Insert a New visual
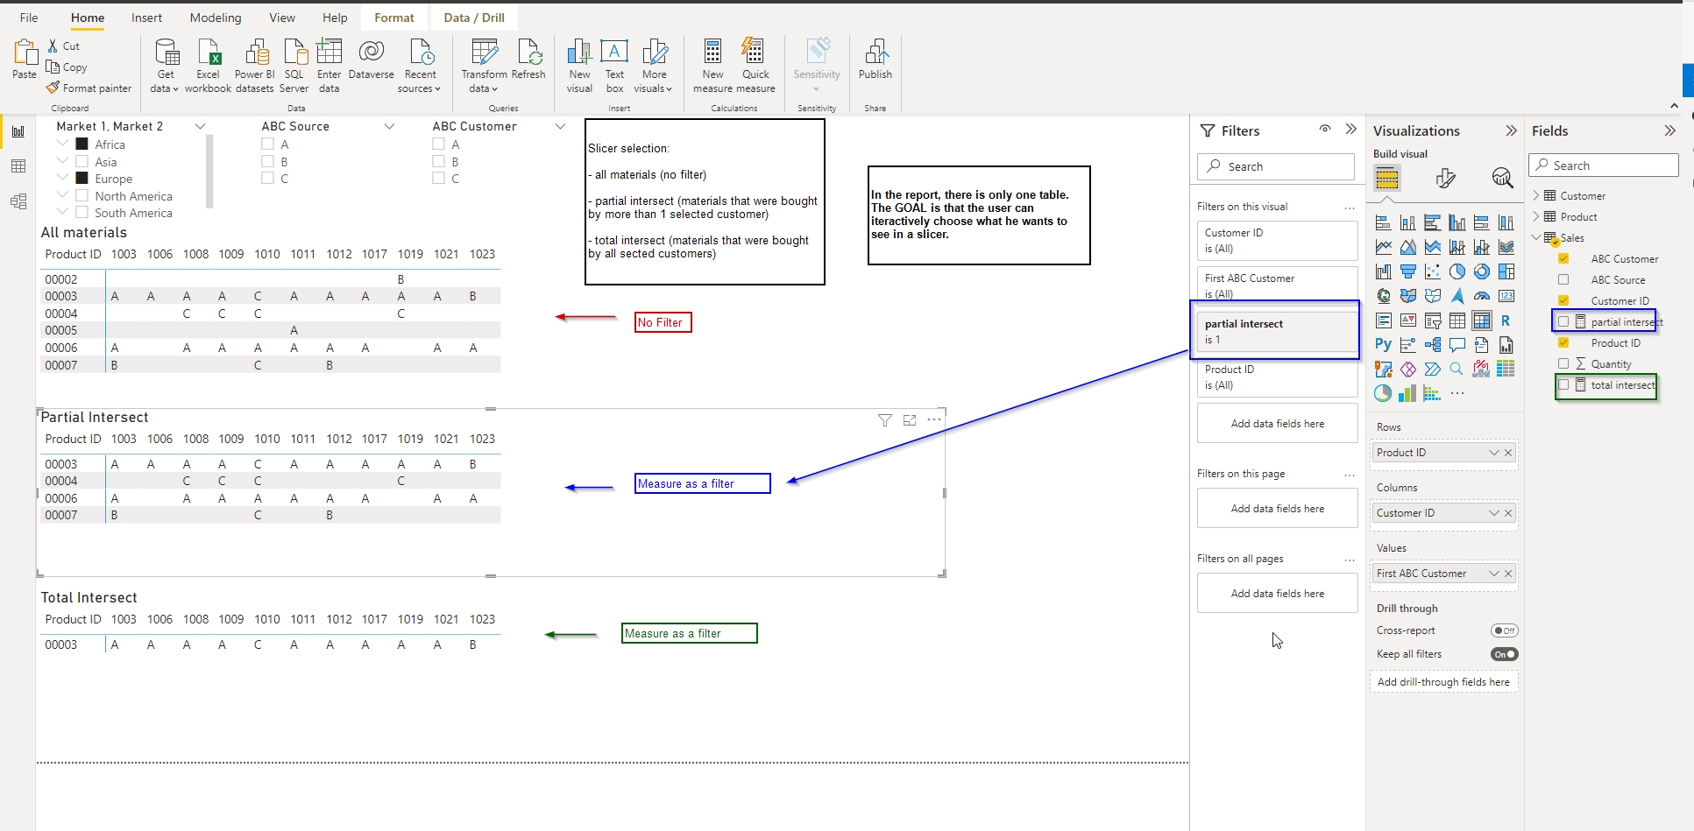 579,66
